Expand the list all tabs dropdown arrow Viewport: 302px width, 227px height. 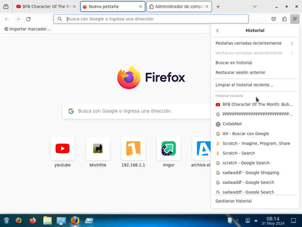coord(255,7)
